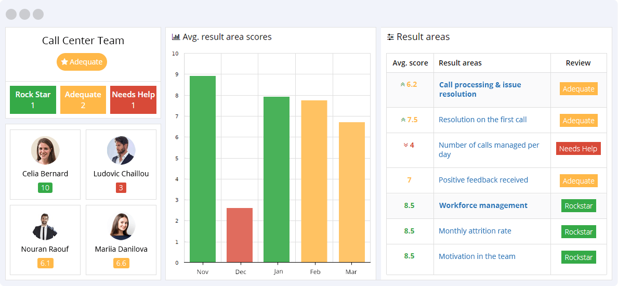This screenshot has height=286, width=618.
Task: Select Mariia Danilova's avatar
Action: pos(121,226)
